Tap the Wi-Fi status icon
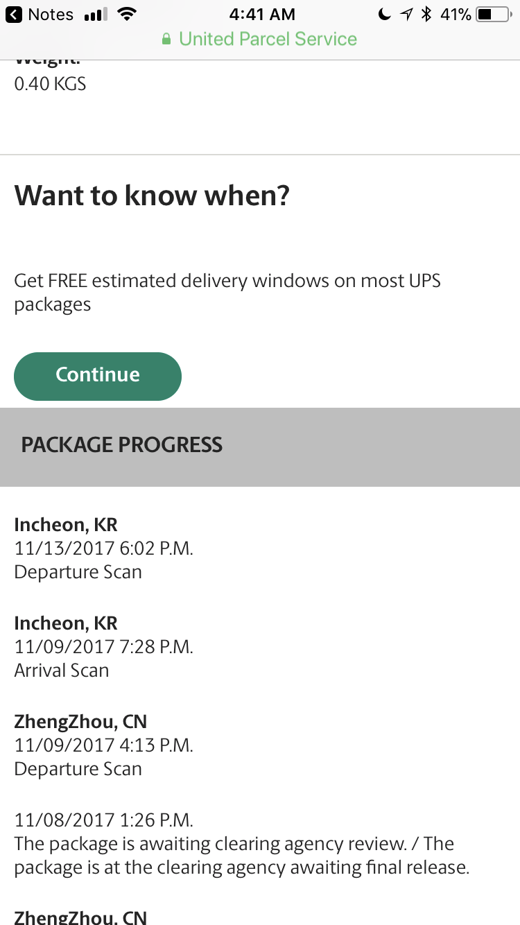520x925 pixels. click(126, 15)
